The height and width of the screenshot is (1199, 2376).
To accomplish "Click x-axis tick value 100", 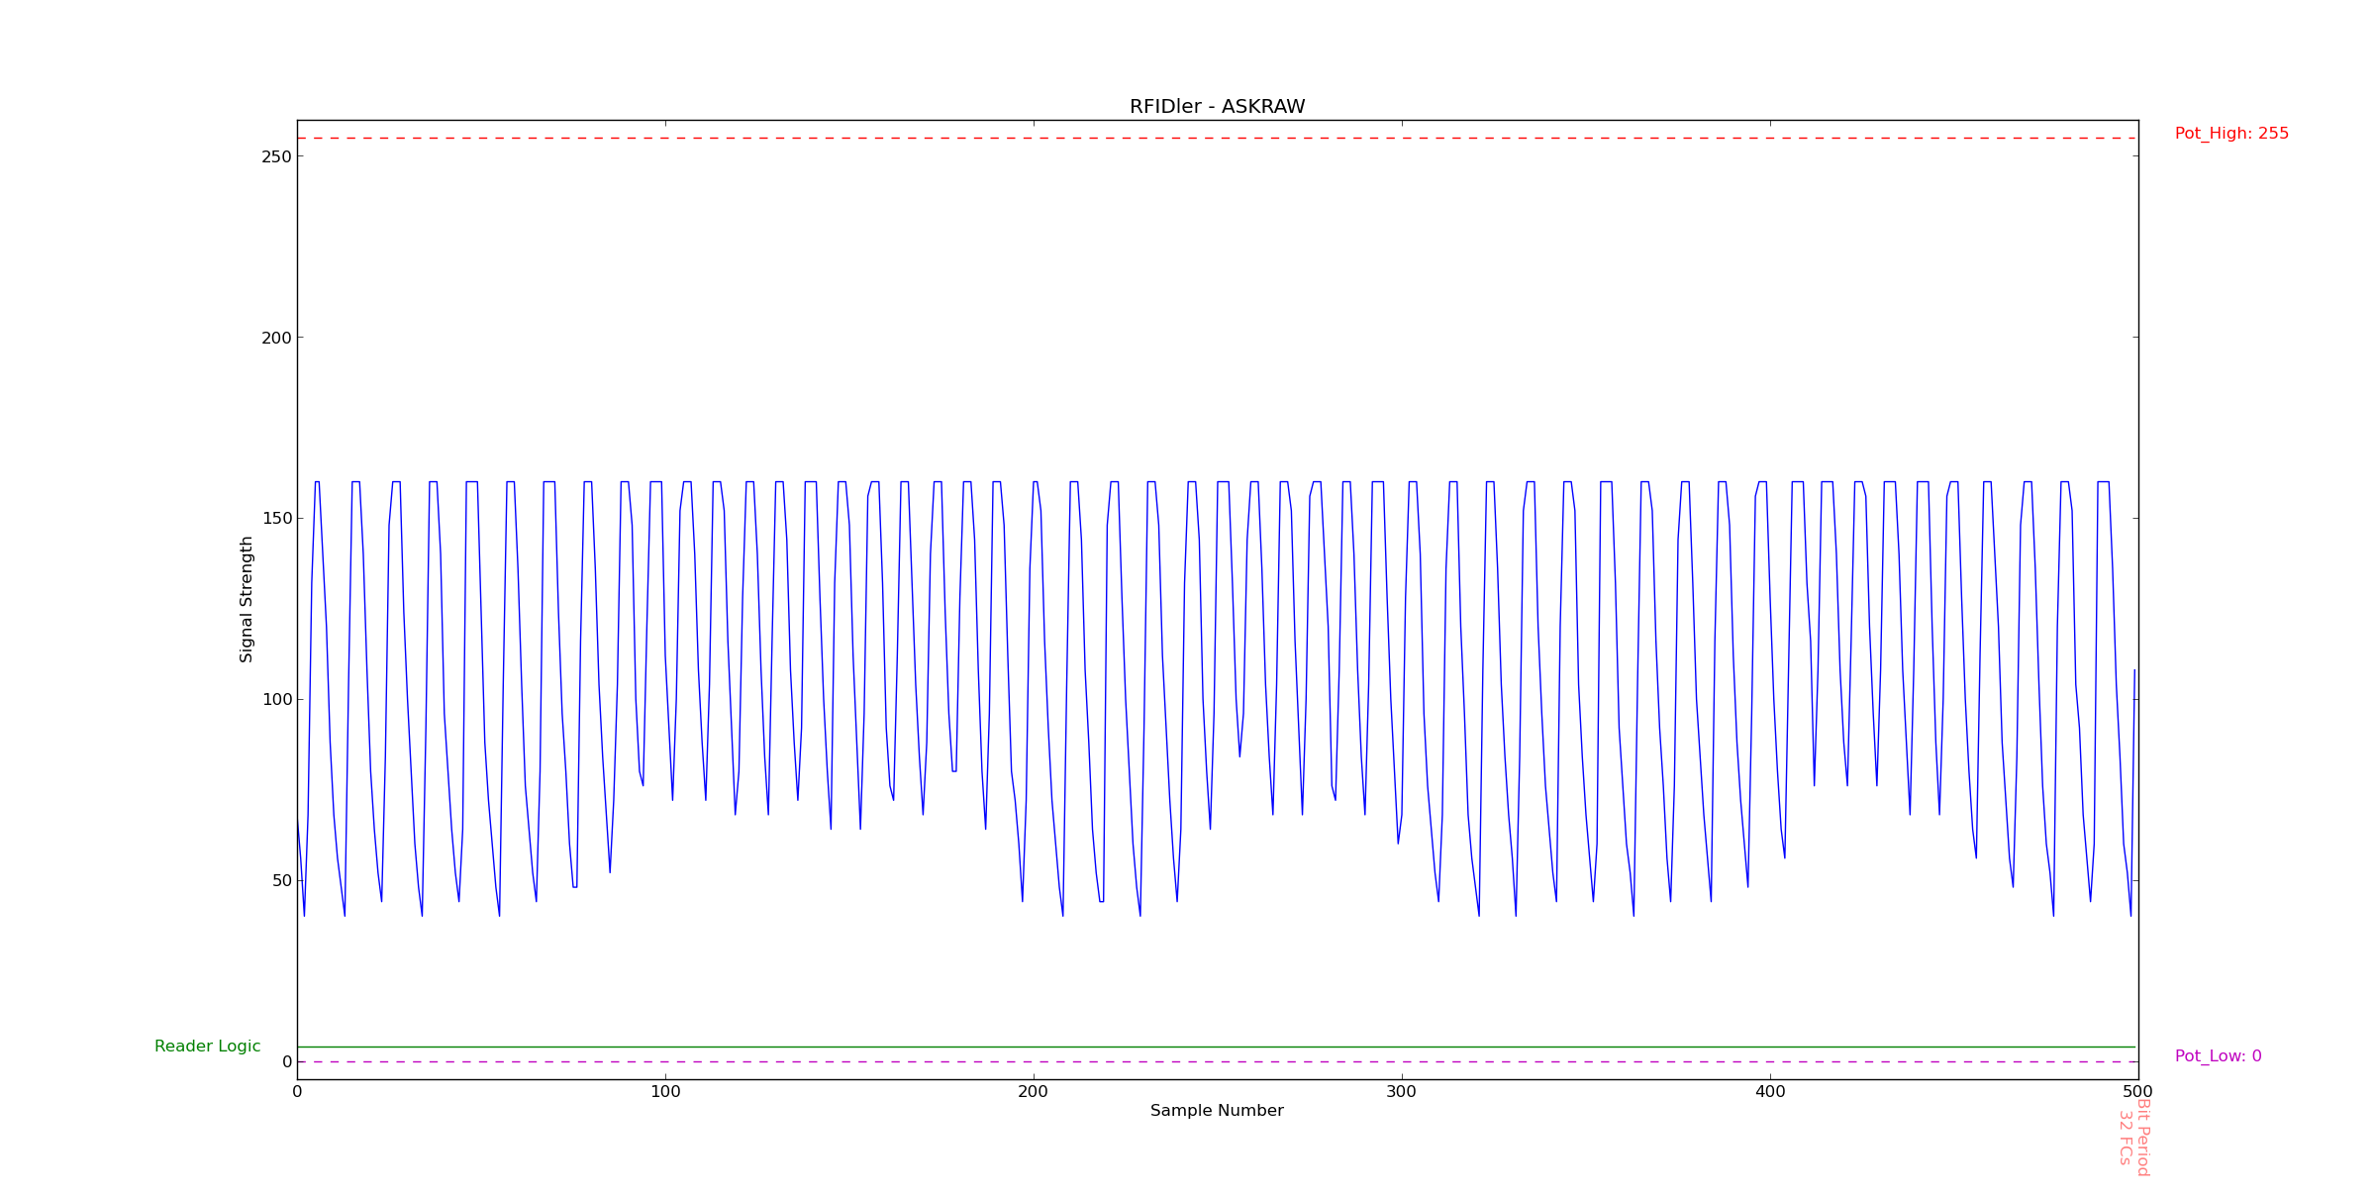I will [x=665, y=1092].
